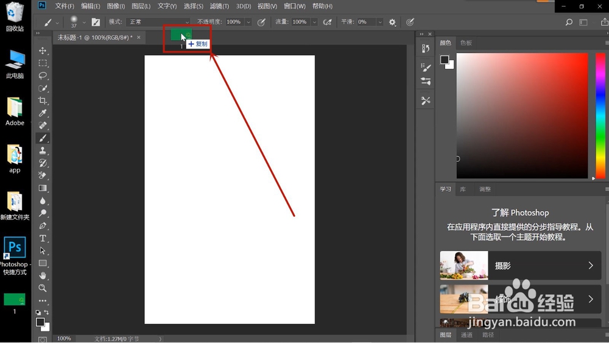The height and width of the screenshot is (343, 609).
Task: Select the Rectangle shape tool
Action: tap(43, 263)
